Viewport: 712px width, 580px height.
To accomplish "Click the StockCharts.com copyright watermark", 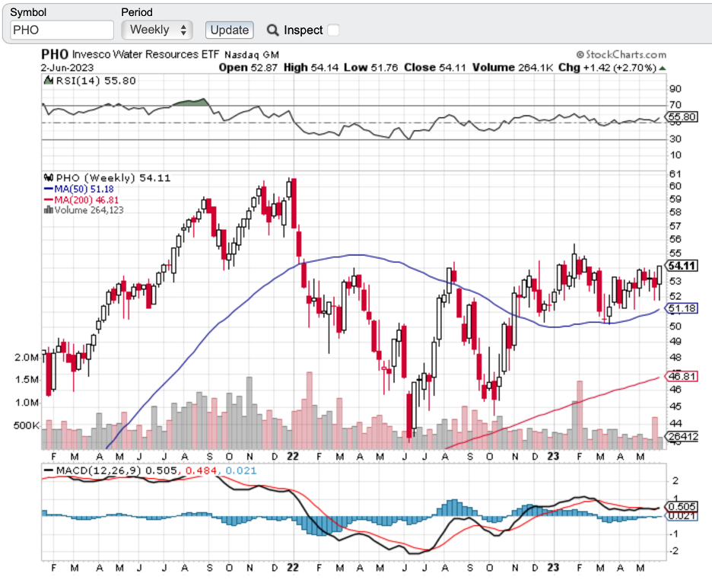I will tap(621, 55).
